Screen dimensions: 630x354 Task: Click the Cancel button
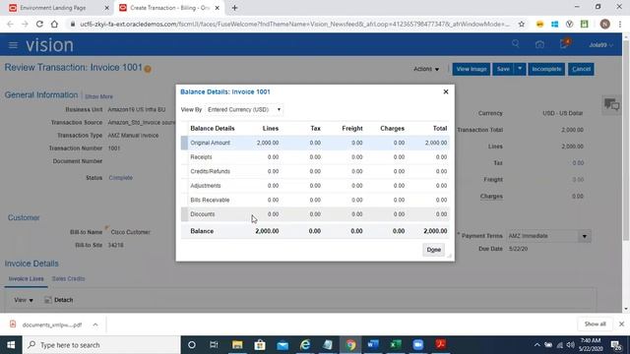[x=581, y=69]
